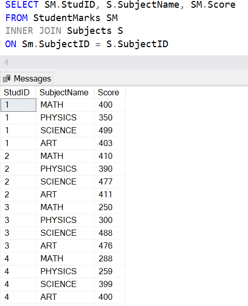Click S.SubjectName in the SELECT line

pos(143,5)
